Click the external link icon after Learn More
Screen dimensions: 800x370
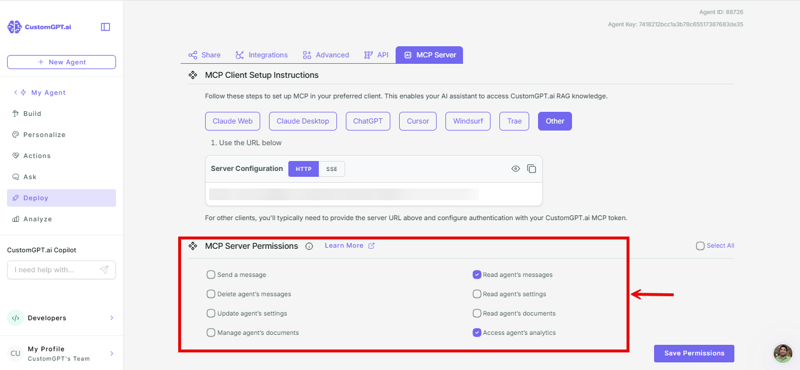pyautogui.click(x=372, y=246)
